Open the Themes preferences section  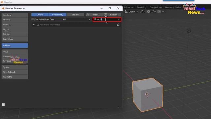(15, 20)
